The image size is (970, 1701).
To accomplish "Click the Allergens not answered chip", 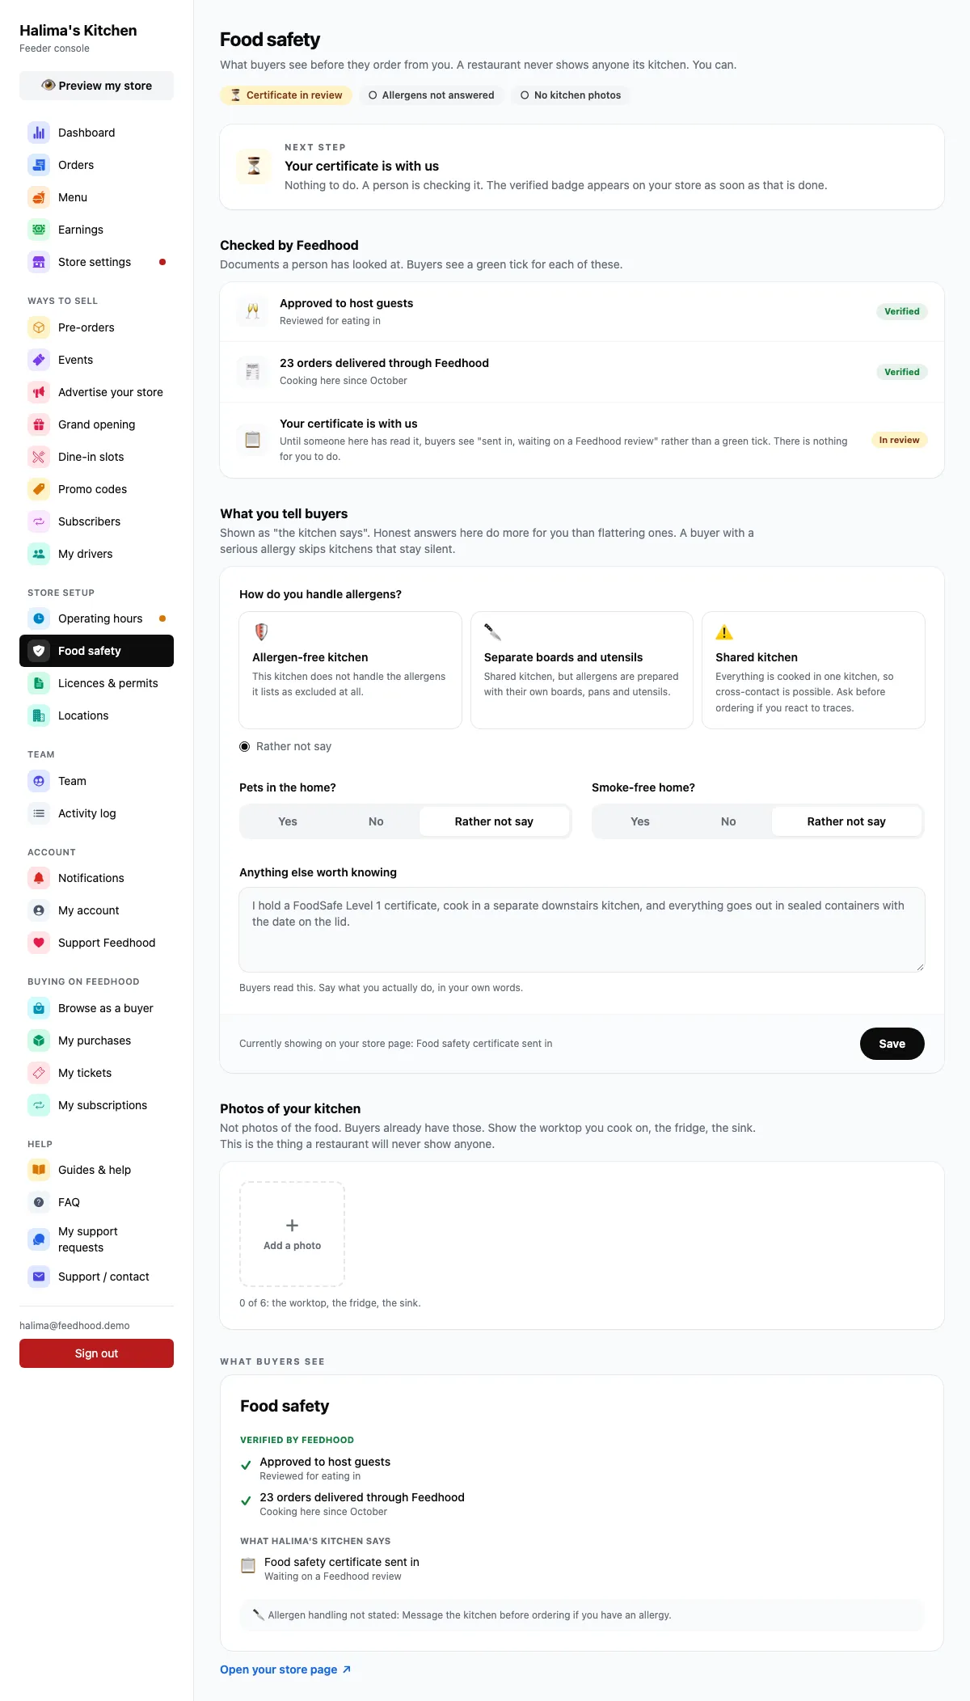I will click(x=432, y=95).
